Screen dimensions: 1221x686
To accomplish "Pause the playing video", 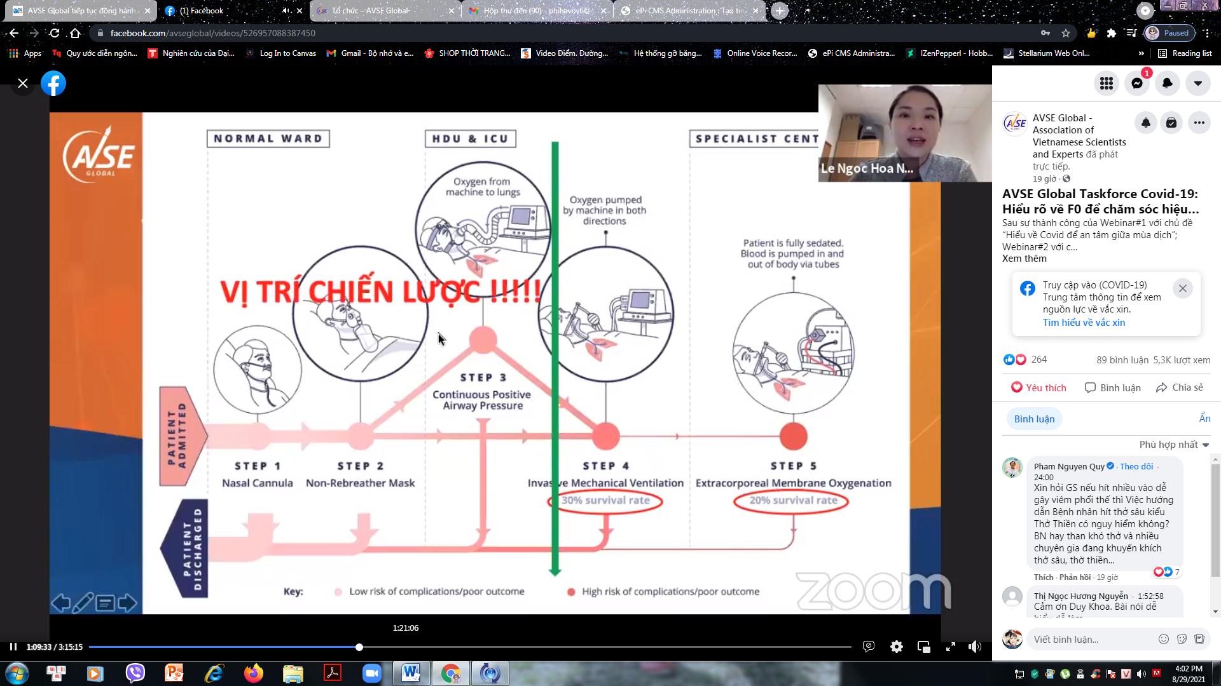I will 13,647.
